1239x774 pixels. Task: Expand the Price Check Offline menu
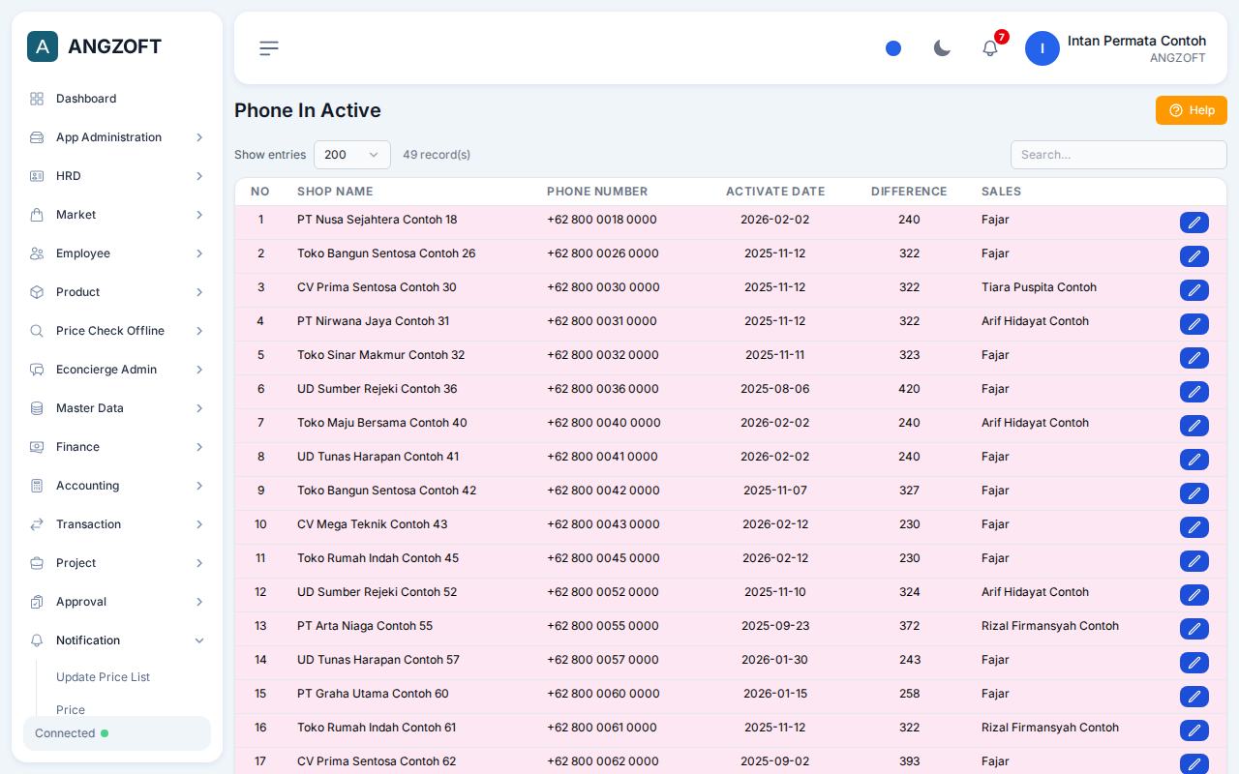117,331
